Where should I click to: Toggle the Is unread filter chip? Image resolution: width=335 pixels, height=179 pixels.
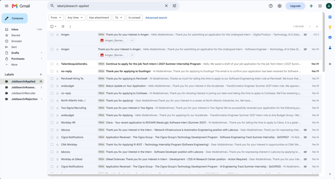tap(134, 18)
